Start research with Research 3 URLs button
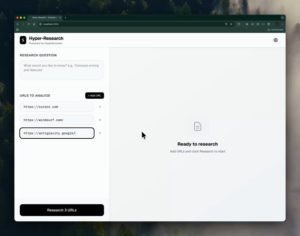The width and height of the screenshot is (300, 236). point(62,210)
